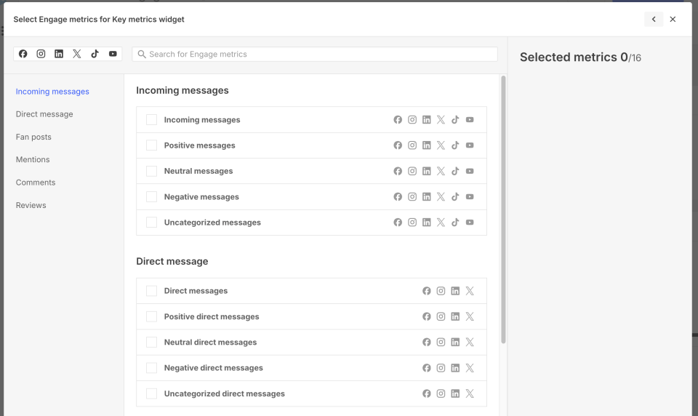The height and width of the screenshot is (416, 698).
Task: Check the Positive direct messages checkbox
Action: point(151,316)
